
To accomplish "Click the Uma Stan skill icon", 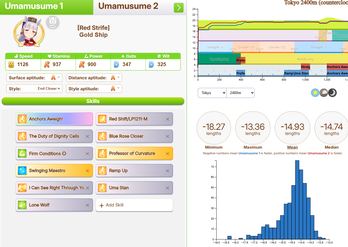I will pos(102,188).
